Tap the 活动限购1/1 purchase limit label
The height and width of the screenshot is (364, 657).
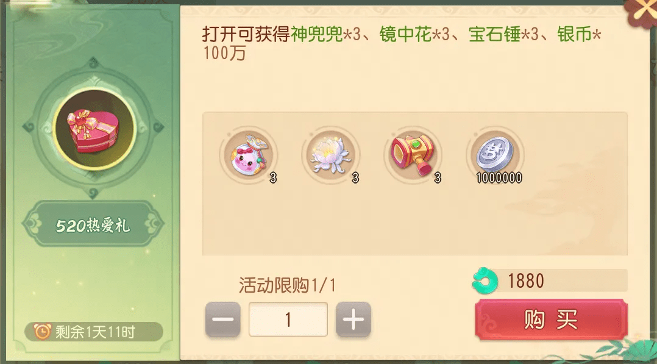[288, 285]
